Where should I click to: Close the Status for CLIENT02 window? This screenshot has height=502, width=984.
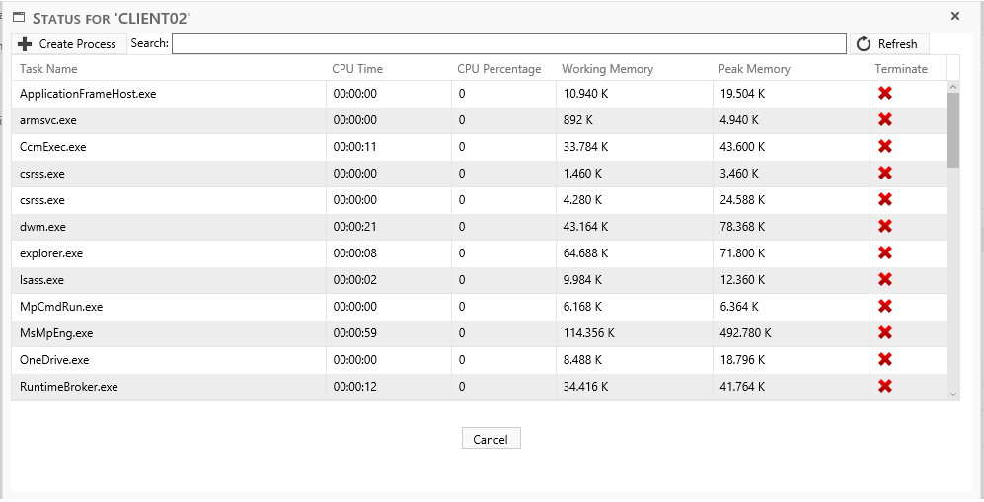pyautogui.click(x=954, y=16)
